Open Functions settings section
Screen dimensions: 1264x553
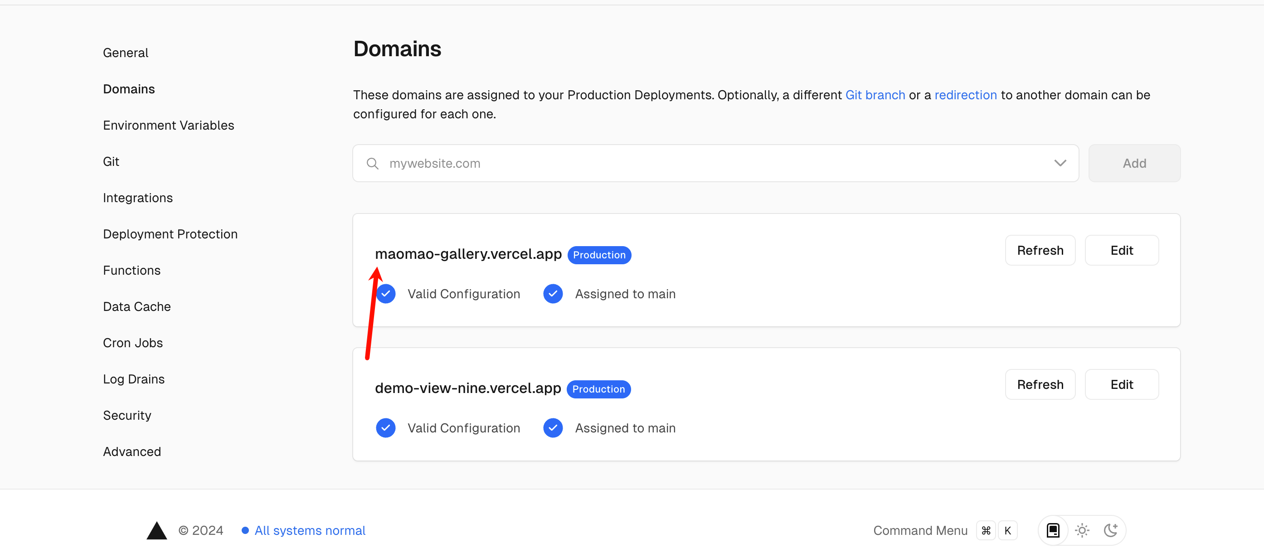pos(131,270)
